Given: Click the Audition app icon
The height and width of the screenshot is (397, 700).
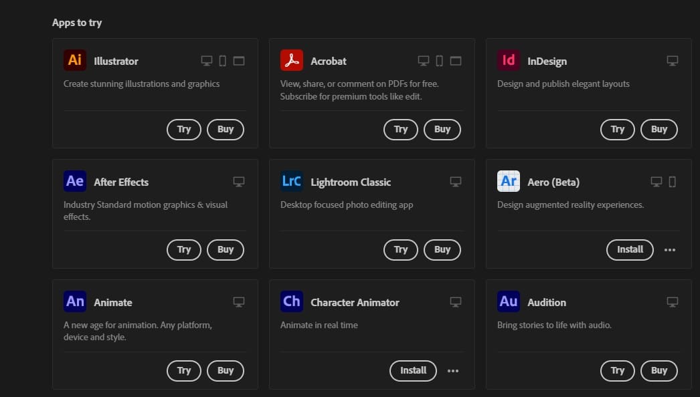Looking at the screenshot, I should 508,301.
